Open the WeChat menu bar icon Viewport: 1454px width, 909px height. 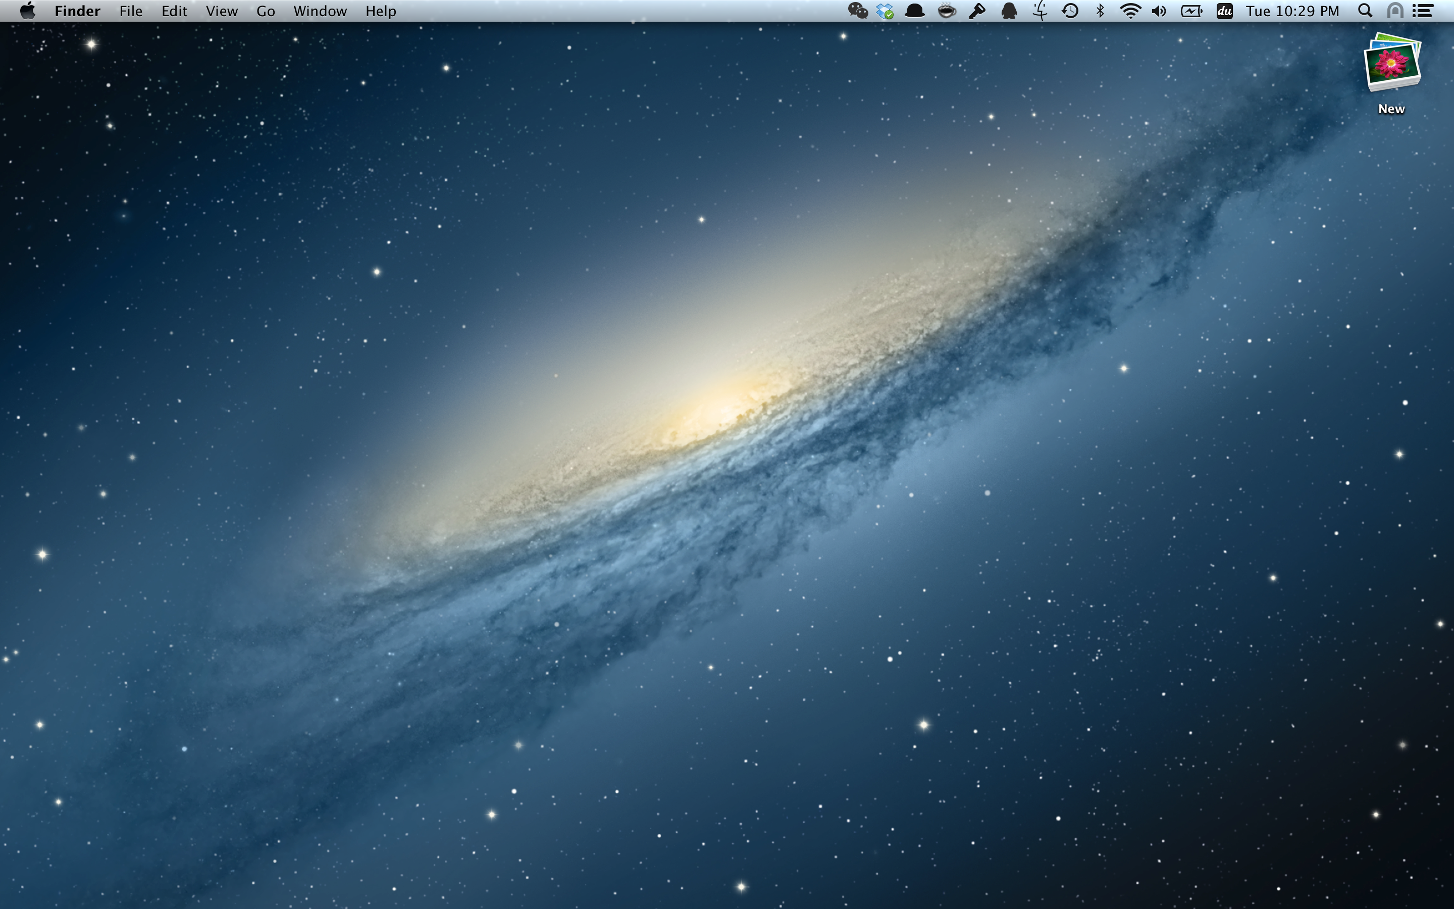coord(857,11)
